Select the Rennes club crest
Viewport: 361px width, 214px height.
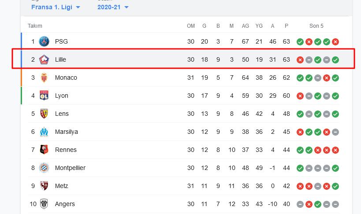click(44, 150)
